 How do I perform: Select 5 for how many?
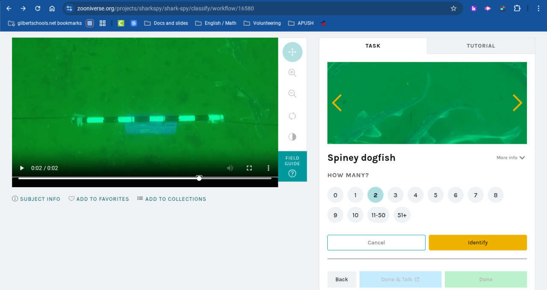tap(435, 195)
